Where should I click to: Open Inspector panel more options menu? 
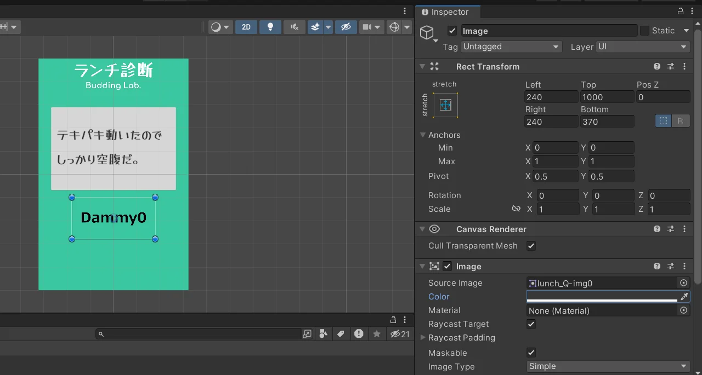click(x=691, y=11)
